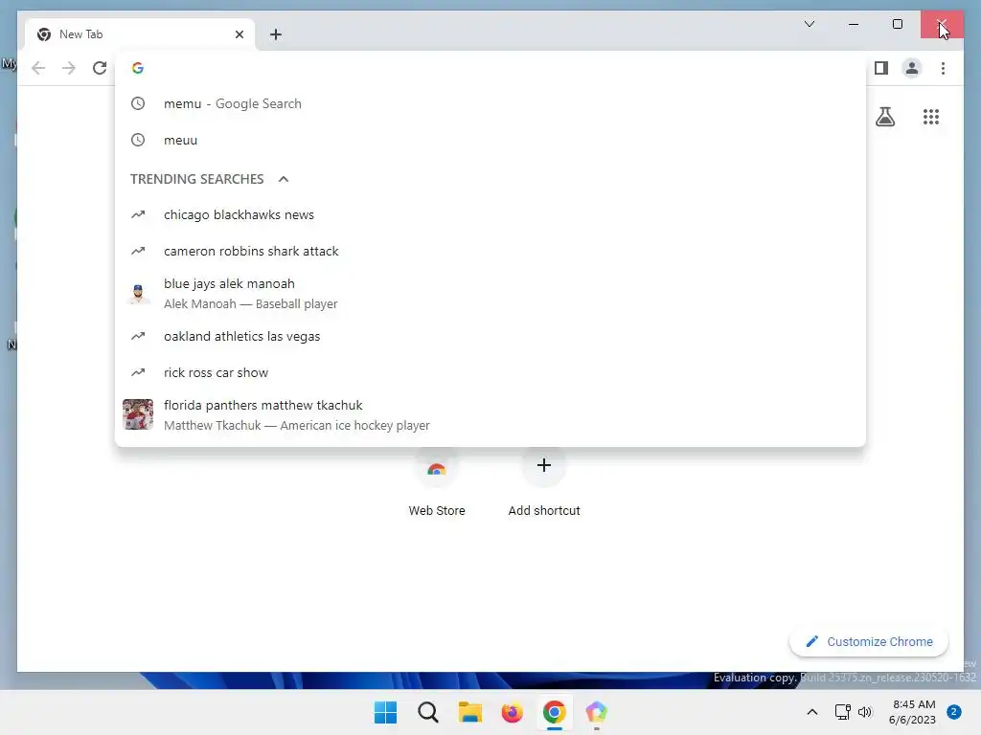Select rick ross car show suggestion
This screenshot has height=735, width=981.
[490, 372]
